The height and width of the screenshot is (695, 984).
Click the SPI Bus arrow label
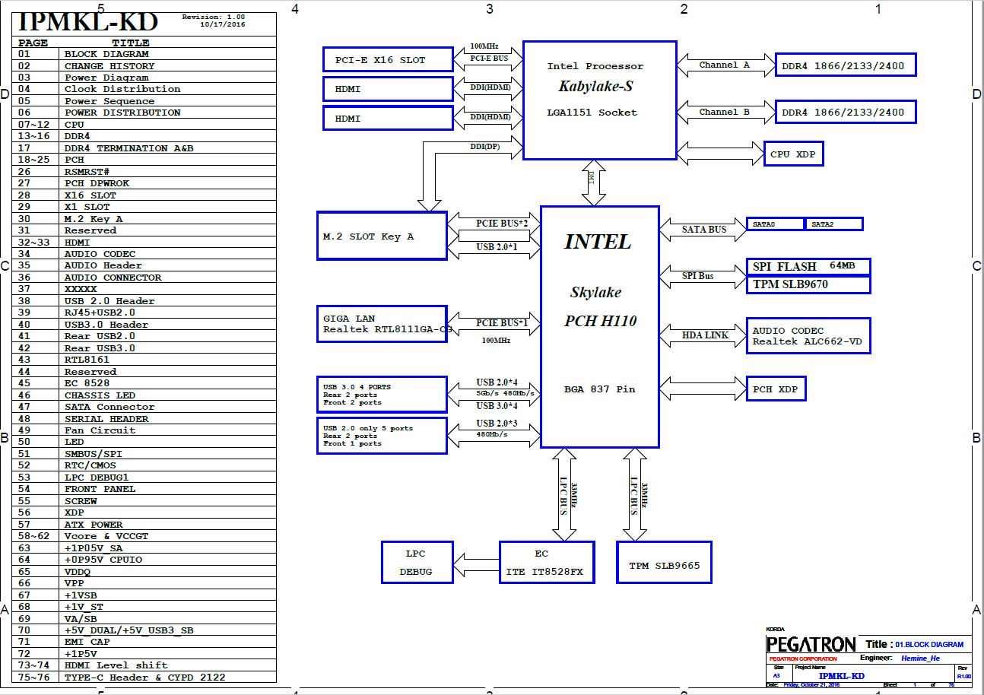tap(697, 276)
